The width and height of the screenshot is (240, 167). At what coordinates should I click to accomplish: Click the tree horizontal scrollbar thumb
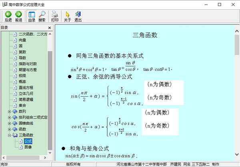23,157
